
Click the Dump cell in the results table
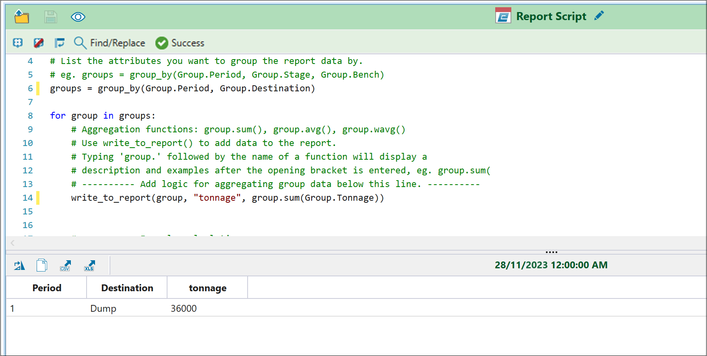(x=103, y=309)
